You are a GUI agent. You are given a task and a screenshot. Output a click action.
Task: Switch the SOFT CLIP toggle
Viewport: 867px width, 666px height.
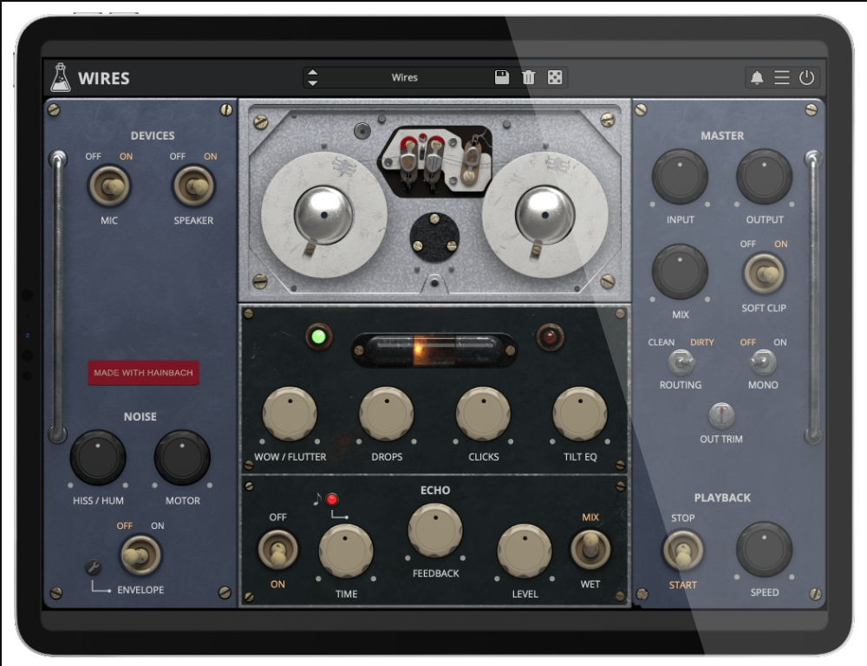coord(764,274)
